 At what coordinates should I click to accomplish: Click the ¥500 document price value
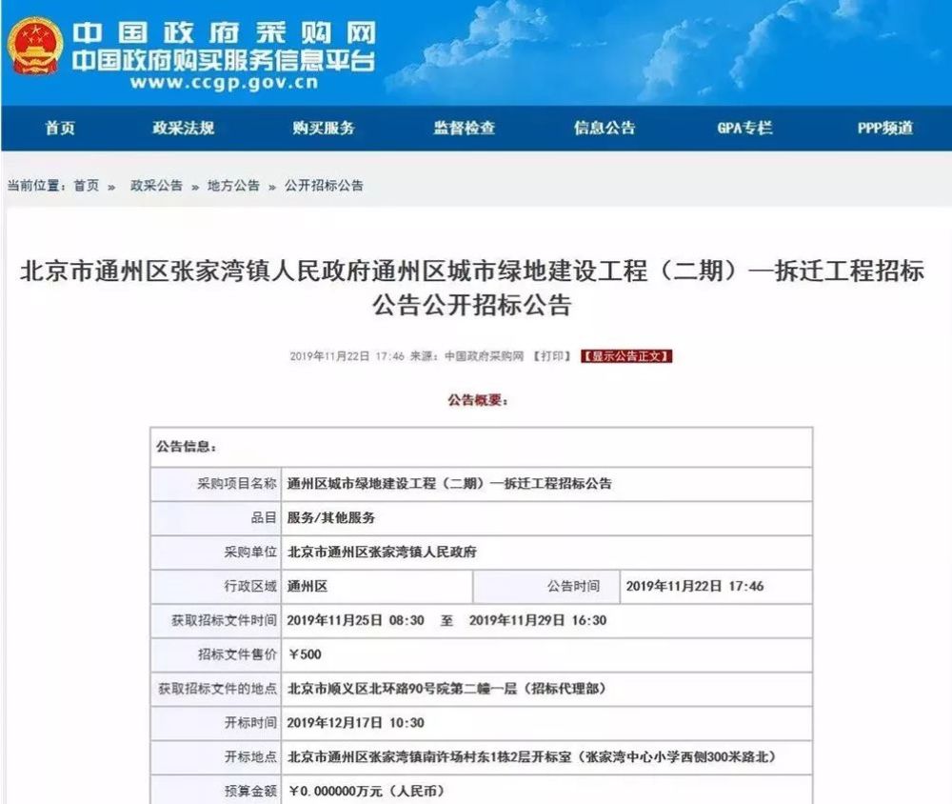pos(305,654)
